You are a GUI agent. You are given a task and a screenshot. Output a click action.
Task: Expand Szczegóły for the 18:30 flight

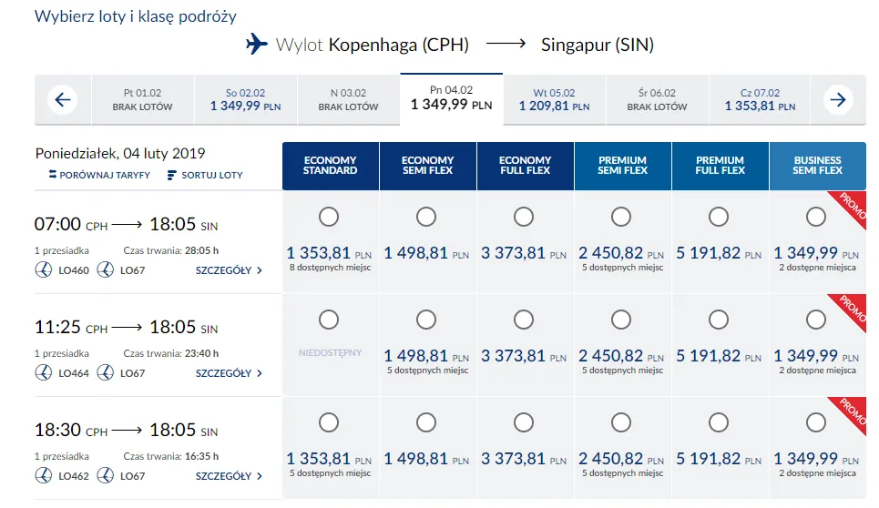tap(229, 476)
